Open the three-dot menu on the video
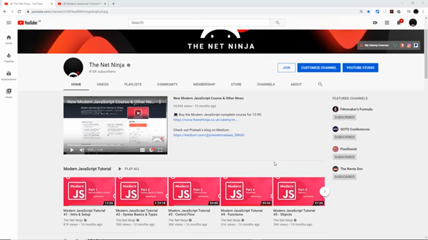Viewport: 428px width, 240px height. [x=160, y=102]
